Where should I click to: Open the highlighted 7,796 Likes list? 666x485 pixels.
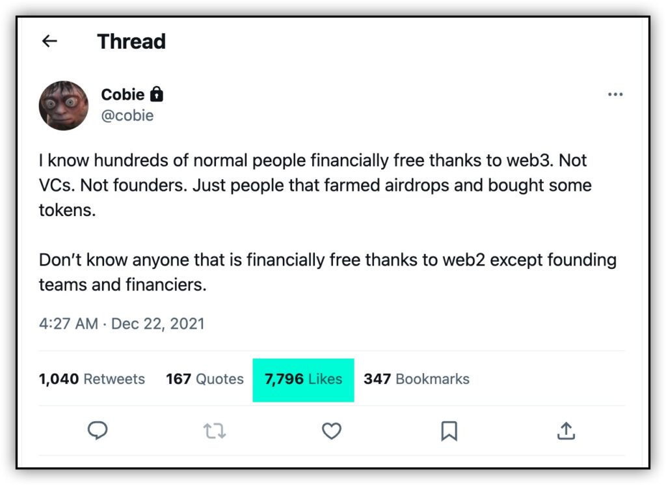coord(303,379)
